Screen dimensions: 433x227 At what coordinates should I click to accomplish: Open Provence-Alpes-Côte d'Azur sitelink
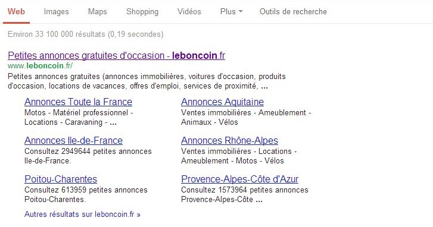pos(239,179)
